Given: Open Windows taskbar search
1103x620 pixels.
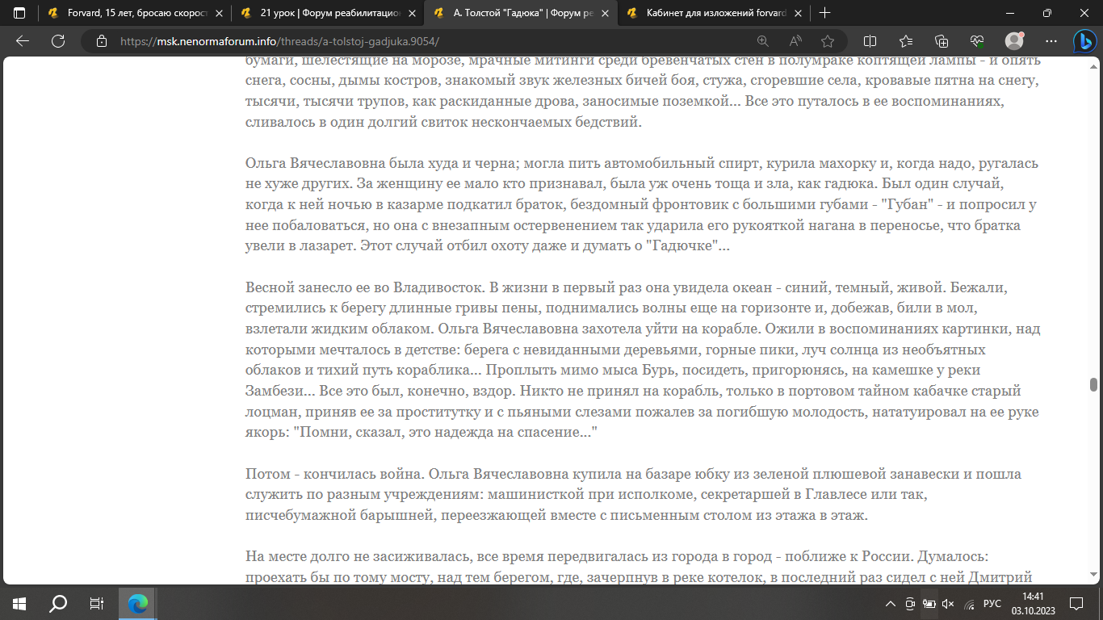Looking at the screenshot, I should [58, 603].
